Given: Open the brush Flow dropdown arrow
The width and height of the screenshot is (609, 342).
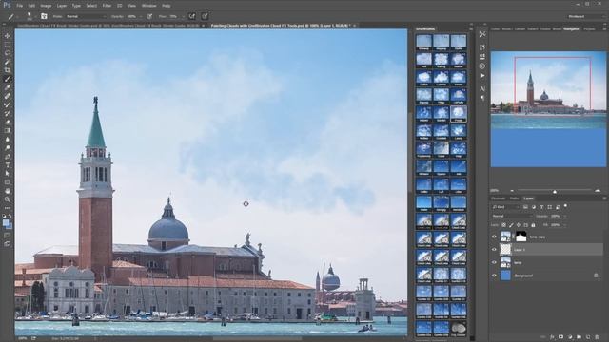Looking at the screenshot, I should tap(183, 17).
